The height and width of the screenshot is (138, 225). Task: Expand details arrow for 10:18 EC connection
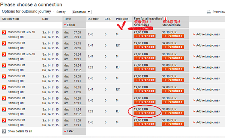[x=4, y=87]
